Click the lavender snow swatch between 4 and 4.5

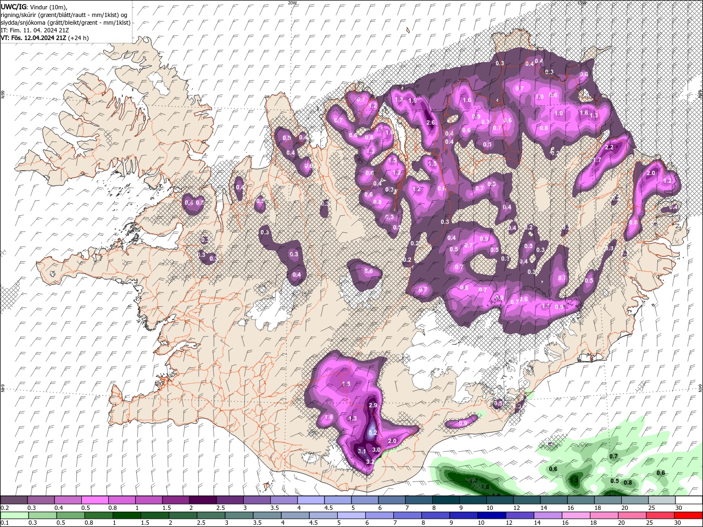tap(310, 500)
